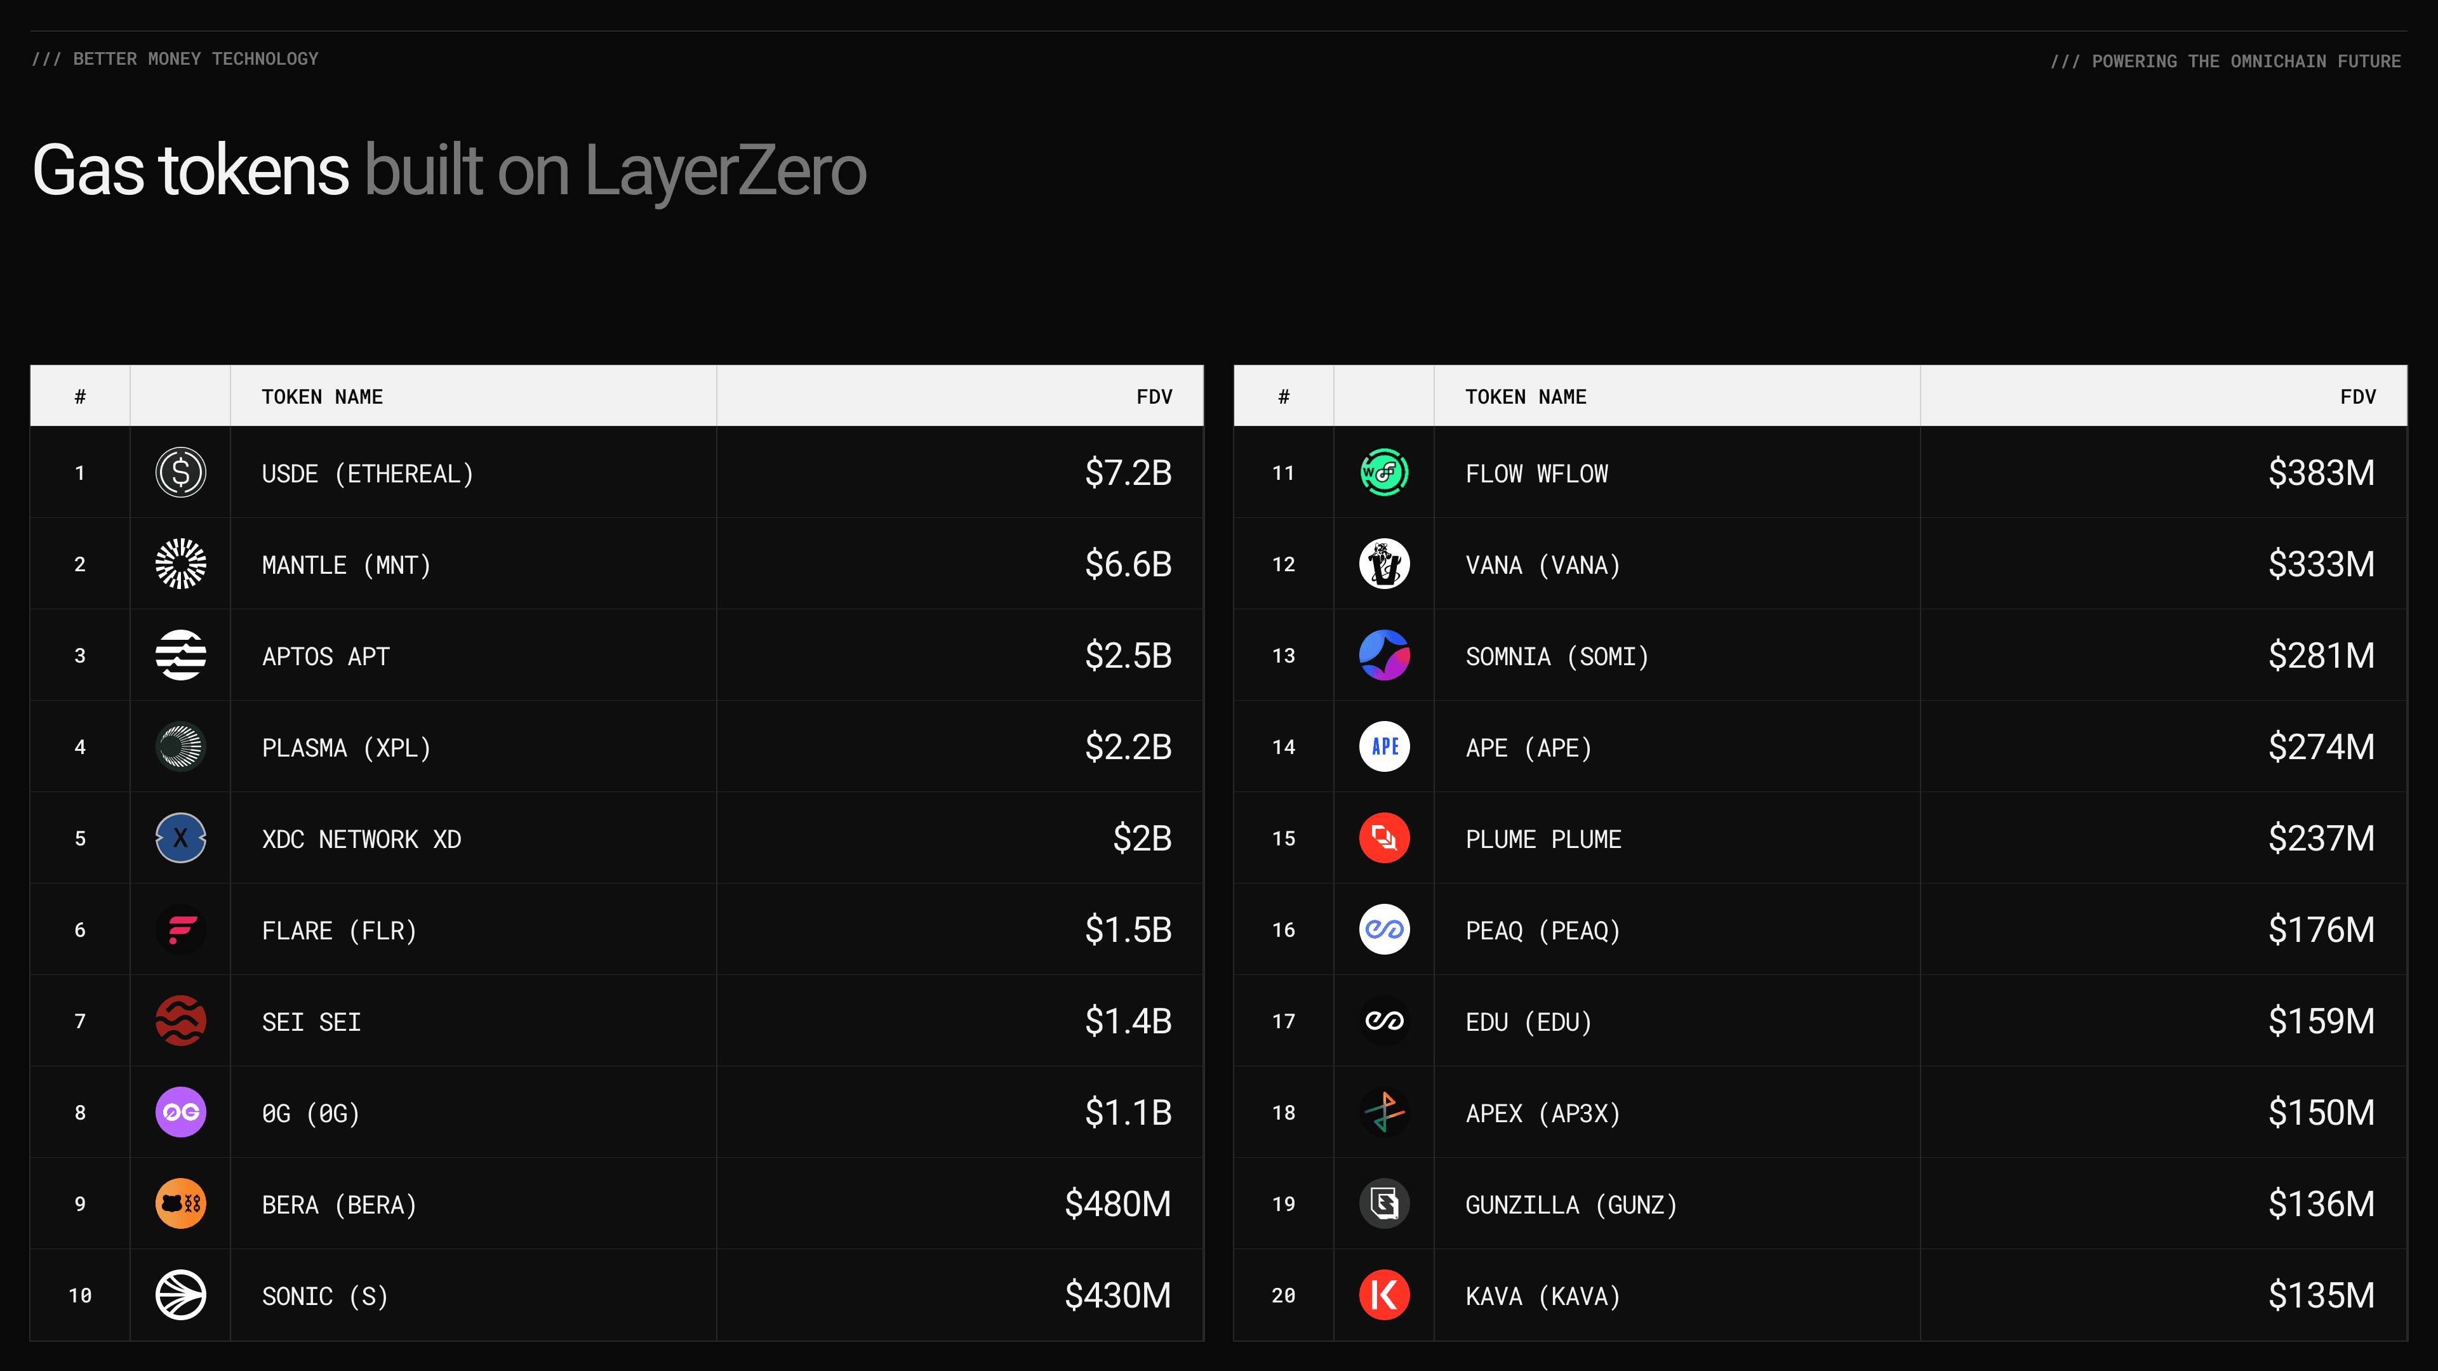Screen dimensions: 2438x1371
Task: Select the APE token badge icon
Action: (1383, 746)
